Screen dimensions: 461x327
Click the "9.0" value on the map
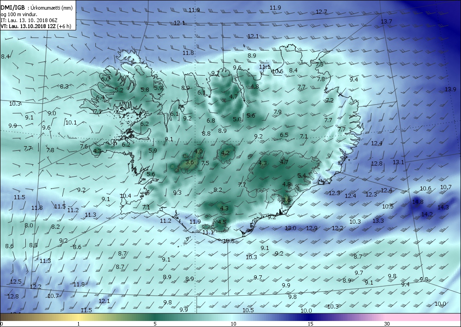tap(52, 113)
